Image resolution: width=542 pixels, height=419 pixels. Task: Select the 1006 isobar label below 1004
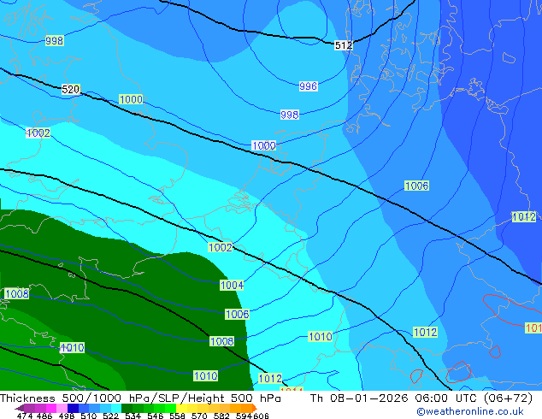237,315
